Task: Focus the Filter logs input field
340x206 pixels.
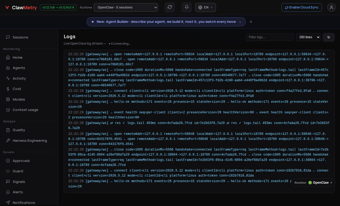Action: coord(270,37)
